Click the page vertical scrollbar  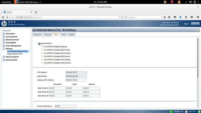pyautogui.click(x=198, y=58)
